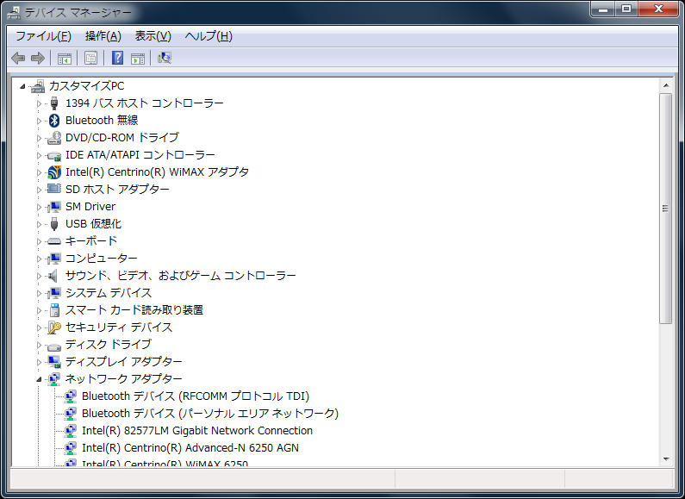This screenshot has width=685, height=499.
Task: Expand the Bluetooth 無線 node
Action: 39,121
